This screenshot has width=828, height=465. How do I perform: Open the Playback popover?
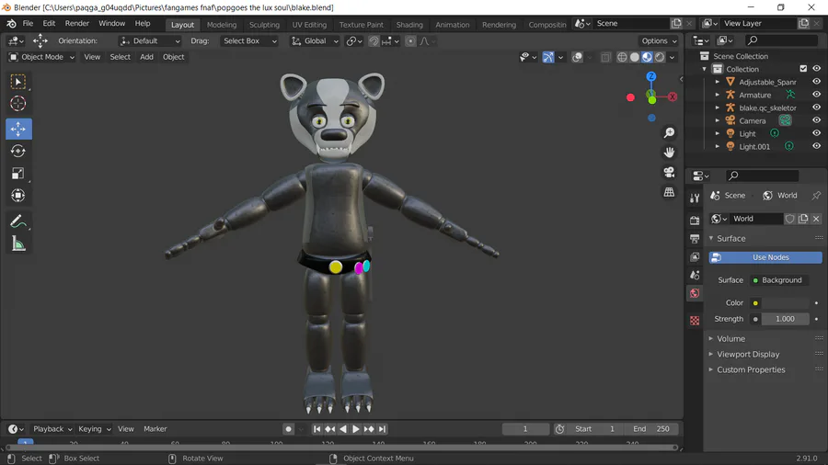pyautogui.click(x=52, y=429)
